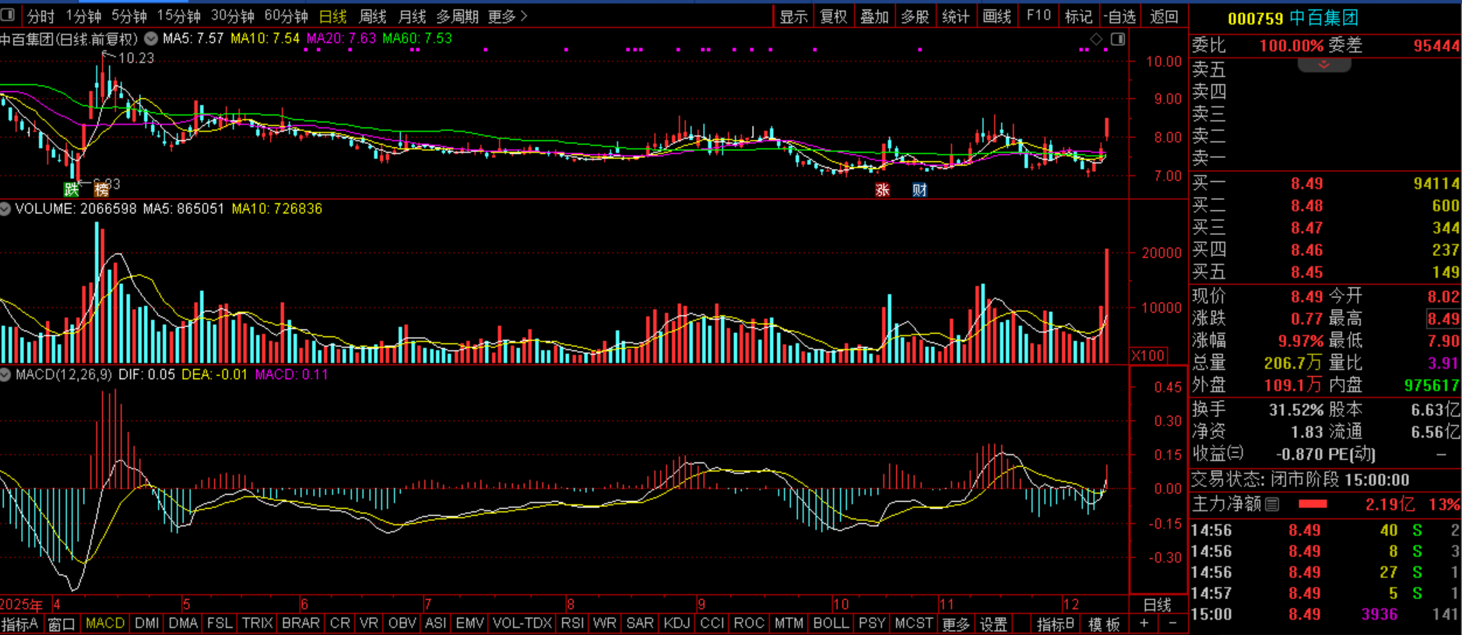
Task: Click the diamond marker icon above price axis
Action: pos(1096,39)
